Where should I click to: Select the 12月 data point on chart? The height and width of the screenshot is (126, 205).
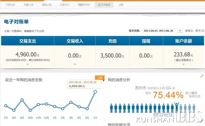click(46, 104)
